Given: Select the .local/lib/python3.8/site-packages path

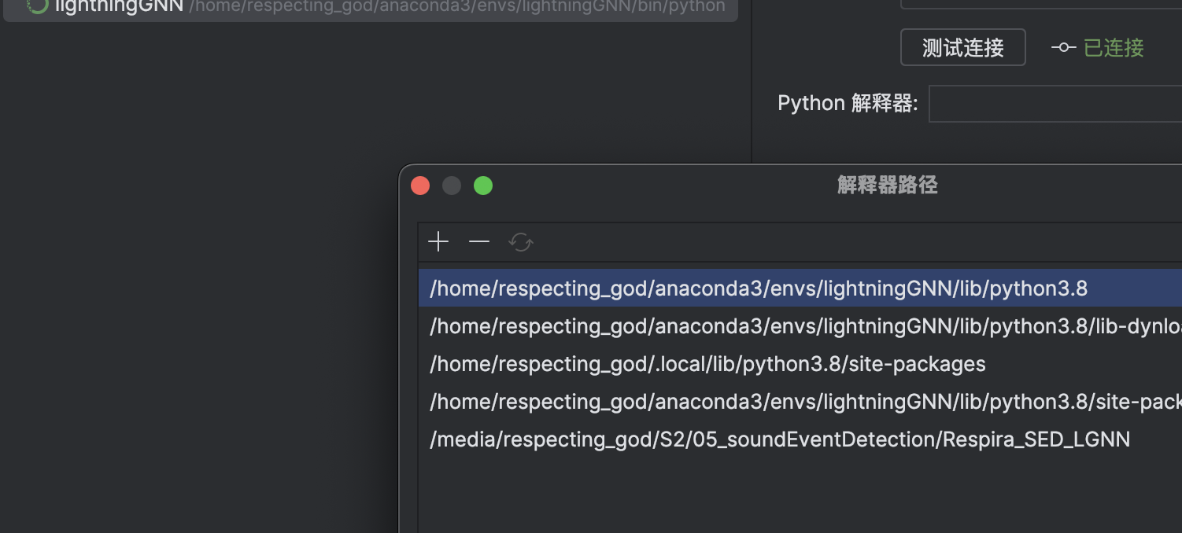Looking at the screenshot, I should (800, 363).
